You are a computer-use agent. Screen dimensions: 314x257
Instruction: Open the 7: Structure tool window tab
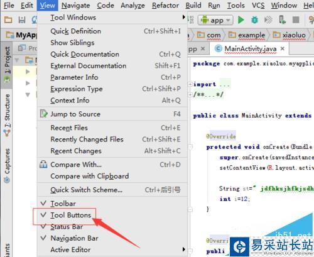7,115
